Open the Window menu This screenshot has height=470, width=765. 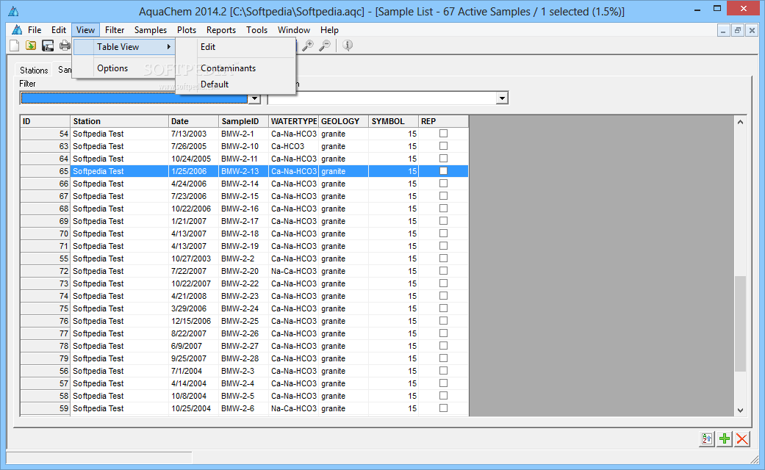point(294,29)
